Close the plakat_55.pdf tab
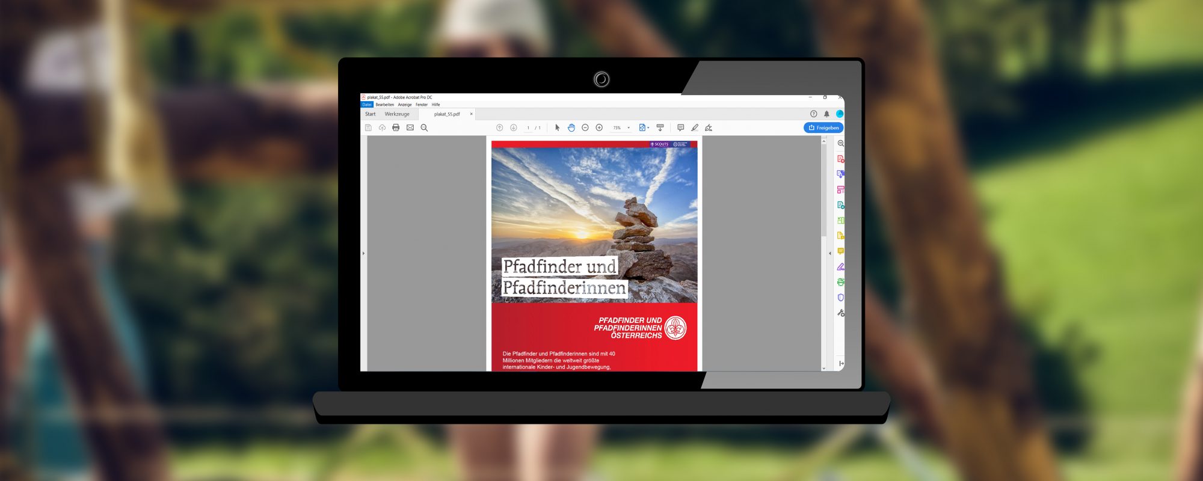1203x481 pixels. coord(472,114)
